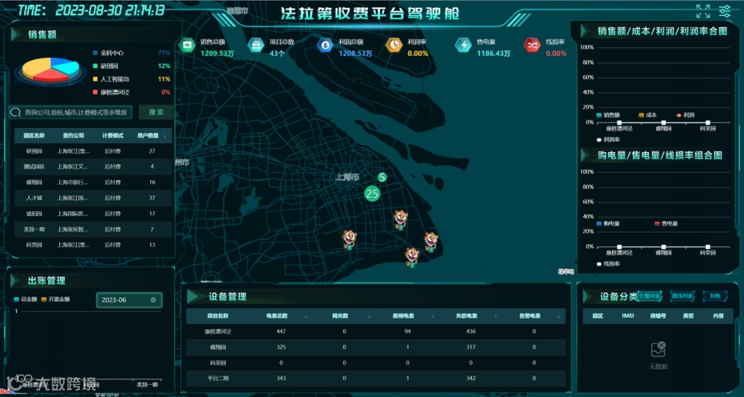
Task: Toggle 利润 series in chart legend
Action: 685,115
